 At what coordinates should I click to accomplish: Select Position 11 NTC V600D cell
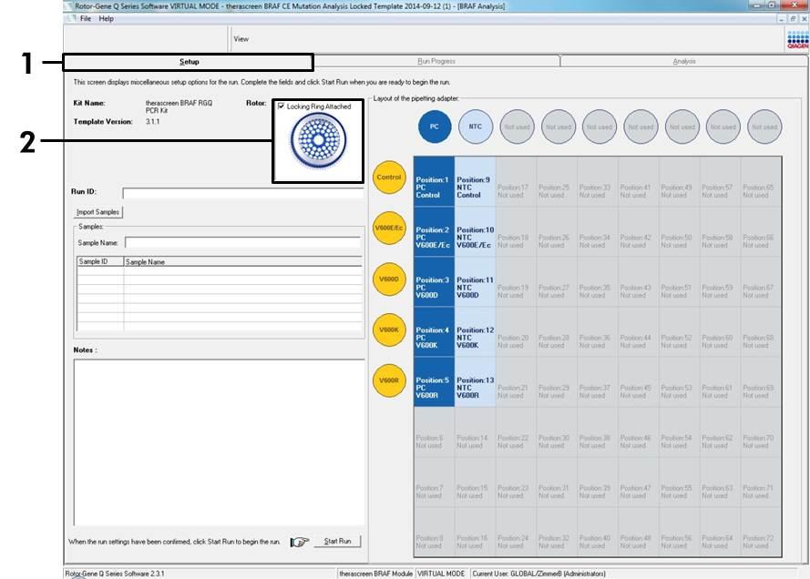(475, 282)
